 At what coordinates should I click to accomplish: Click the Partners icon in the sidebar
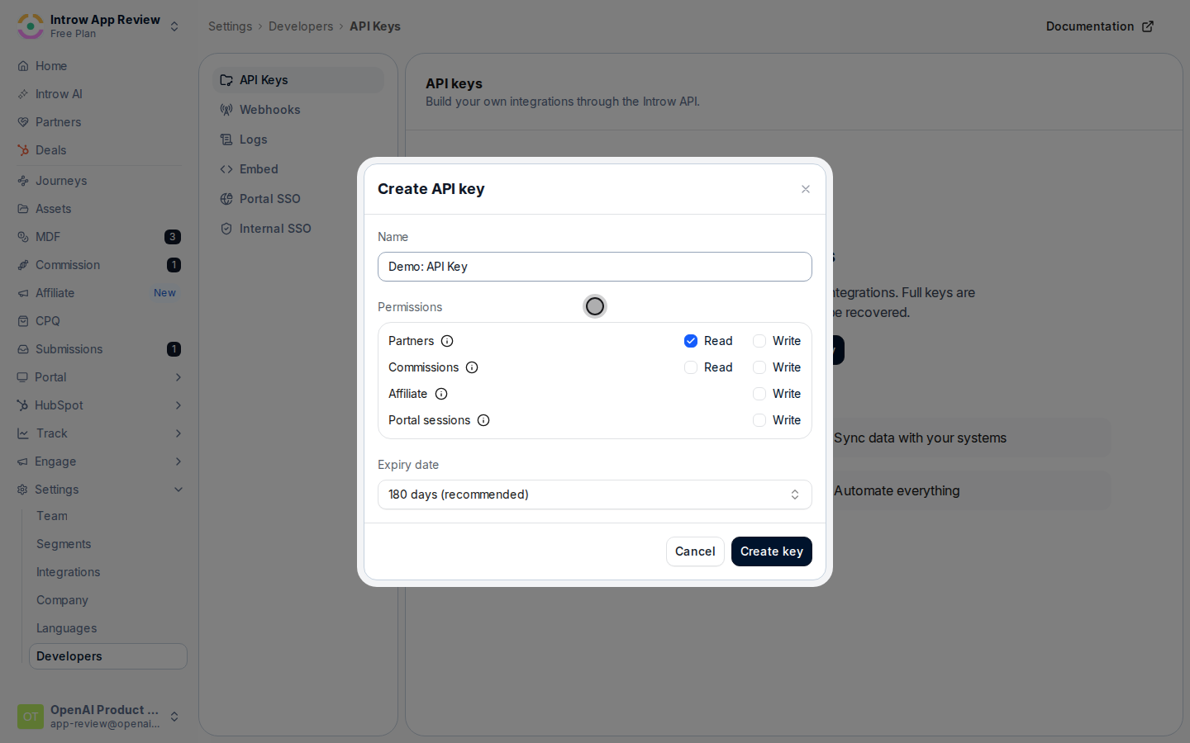pos(23,122)
